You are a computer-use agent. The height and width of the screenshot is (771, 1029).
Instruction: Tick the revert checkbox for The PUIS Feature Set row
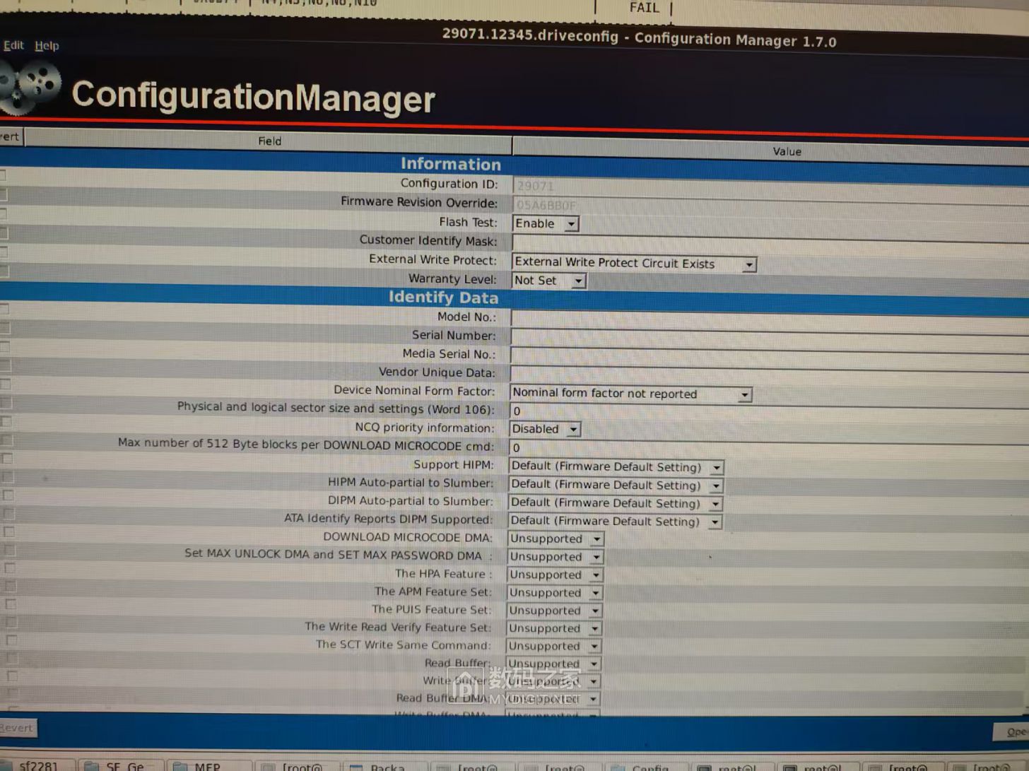[x=11, y=604]
